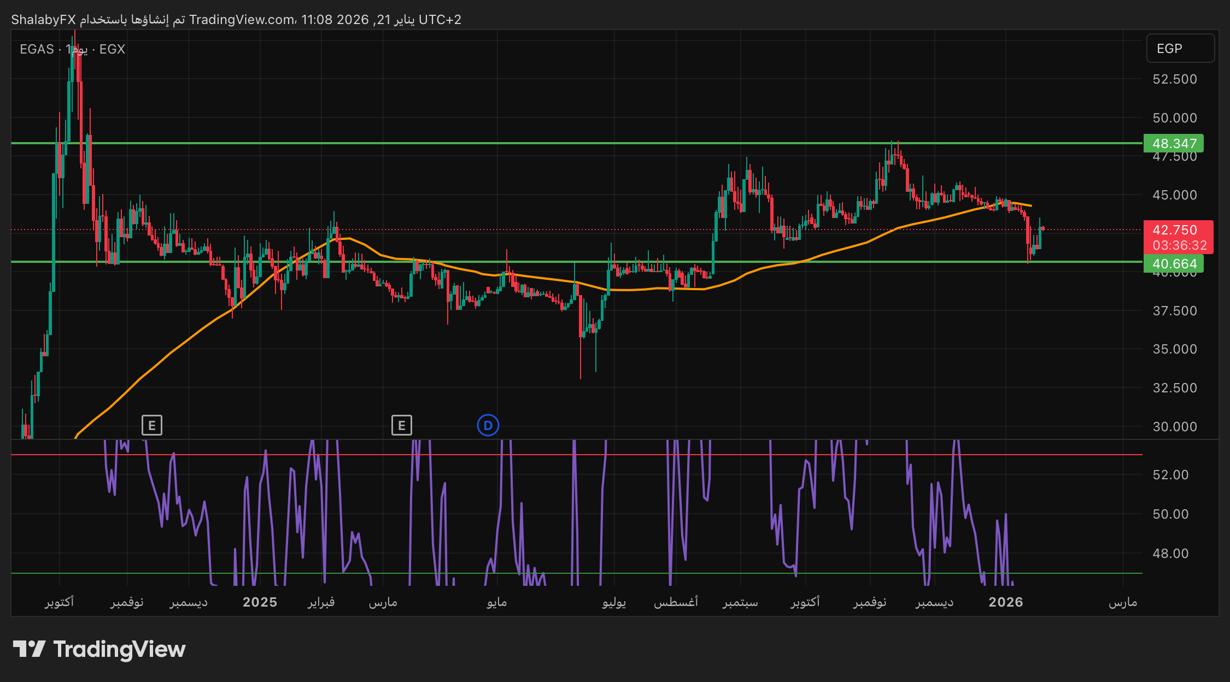Click the earnings E marker from March 2025
Screen dimensions: 1230x682
coord(402,425)
